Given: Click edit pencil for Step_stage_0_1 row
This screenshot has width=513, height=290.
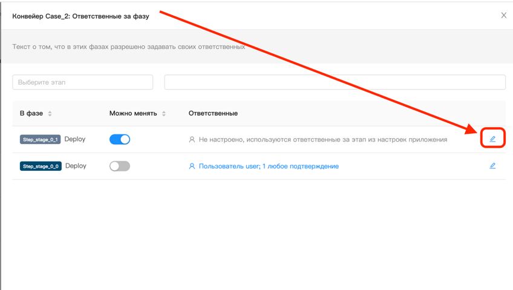Looking at the screenshot, I should (x=492, y=139).
